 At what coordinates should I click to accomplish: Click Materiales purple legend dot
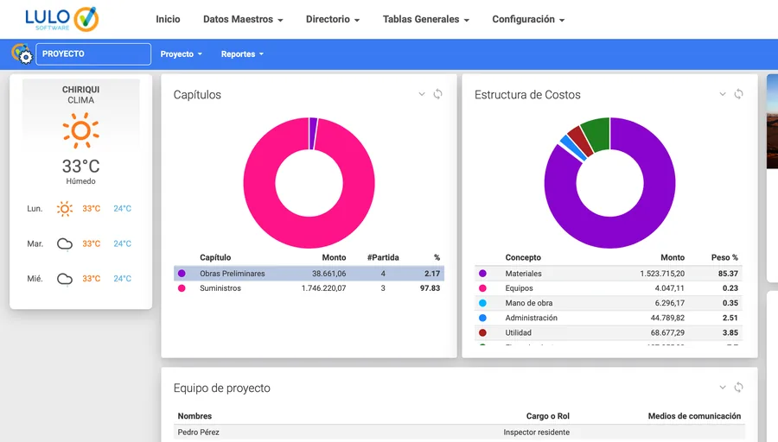click(x=482, y=274)
